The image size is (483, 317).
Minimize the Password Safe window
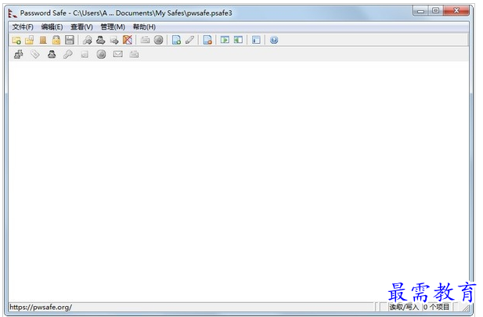tap(420, 11)
